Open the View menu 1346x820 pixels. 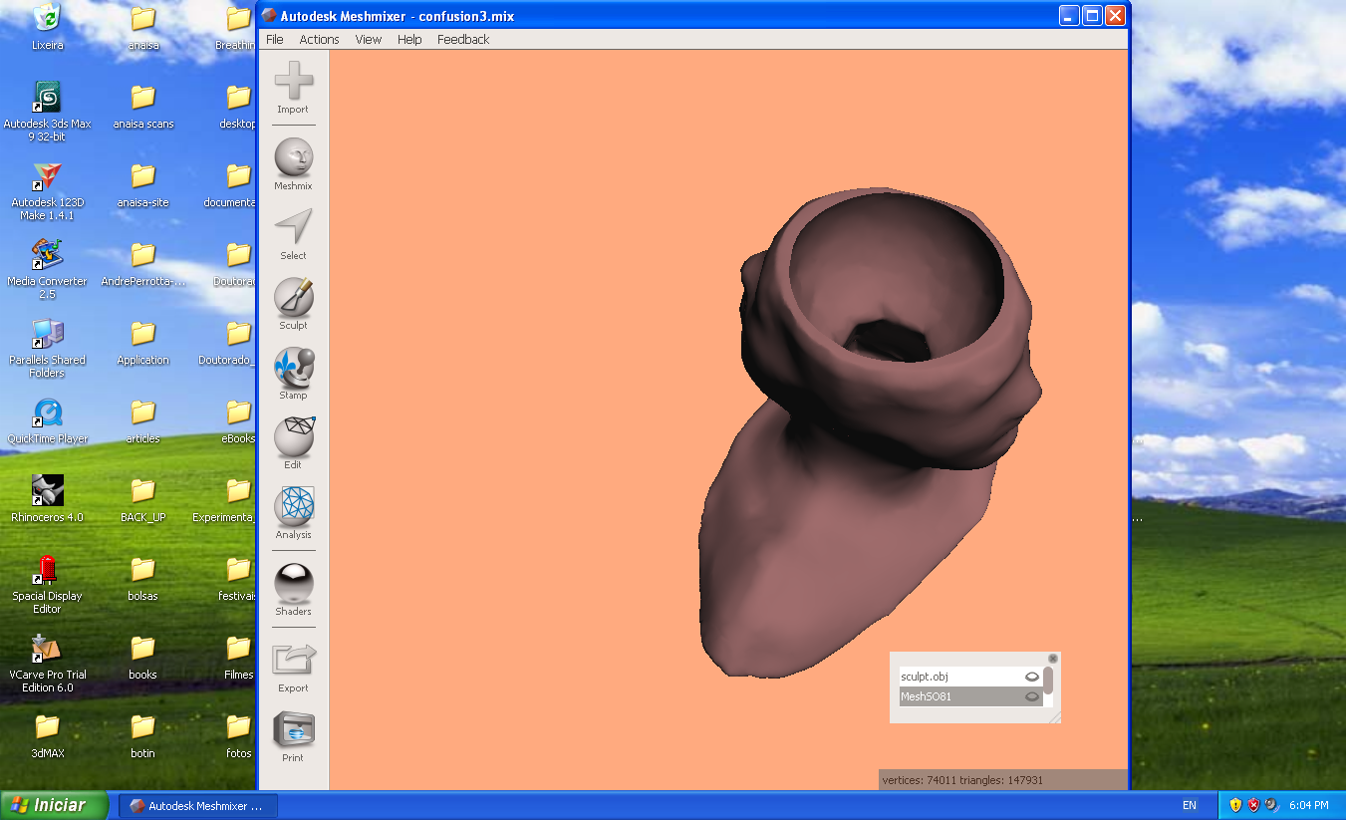[x=369, y=40]
